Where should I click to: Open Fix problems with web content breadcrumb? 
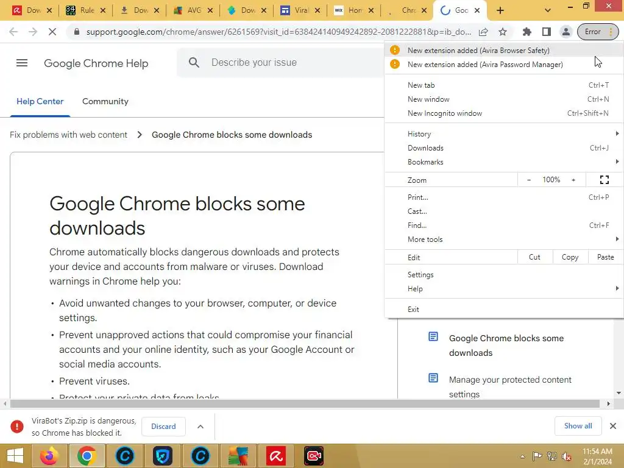pyautogui.click(x=68, y=135)
